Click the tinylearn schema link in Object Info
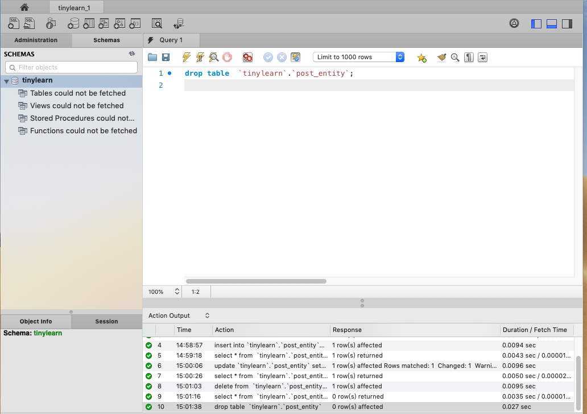587x414 pixels. 48,333
